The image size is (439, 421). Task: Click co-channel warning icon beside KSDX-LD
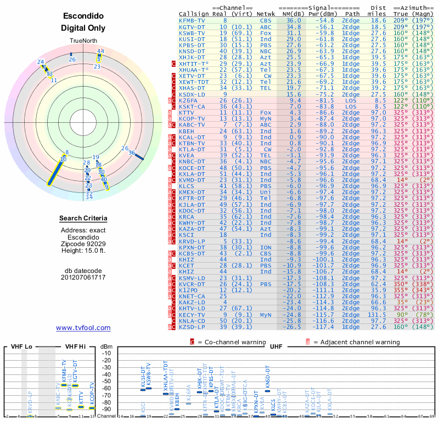173,94
